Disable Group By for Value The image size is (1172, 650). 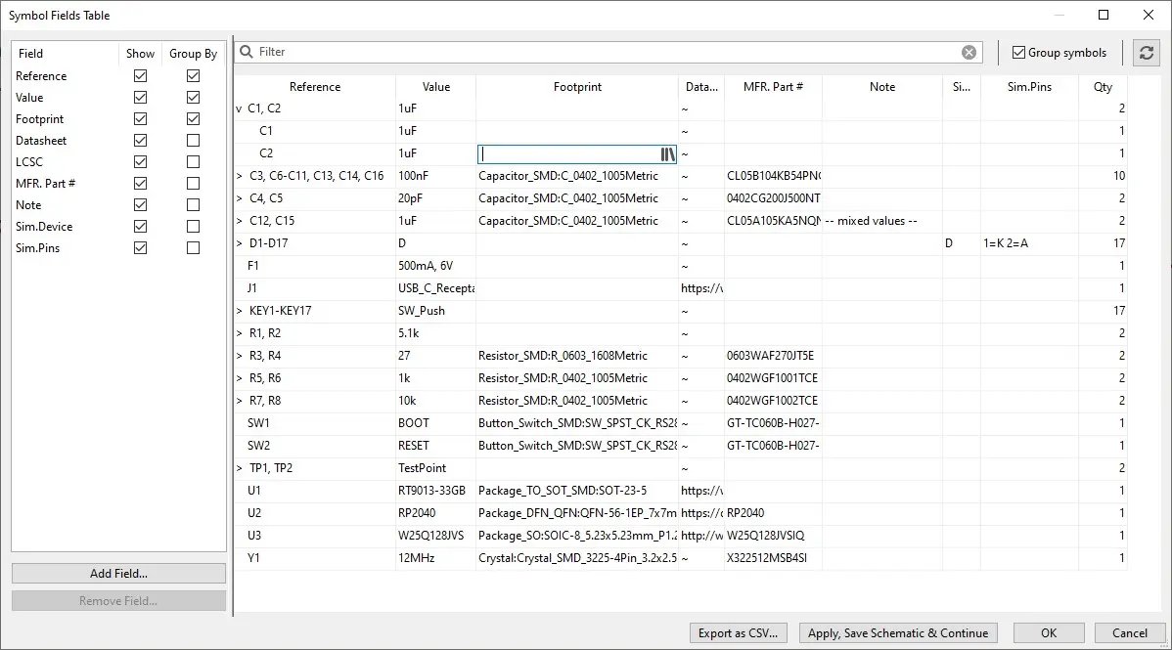point(194,97)
